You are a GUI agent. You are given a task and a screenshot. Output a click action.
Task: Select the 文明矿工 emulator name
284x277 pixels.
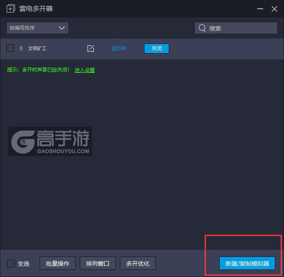[37, 49]
